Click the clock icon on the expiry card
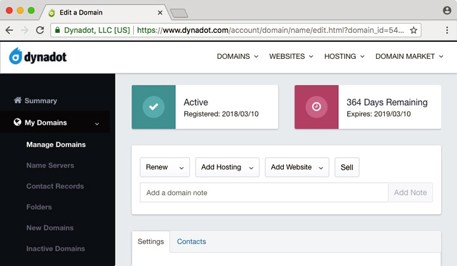 (317, 106)
